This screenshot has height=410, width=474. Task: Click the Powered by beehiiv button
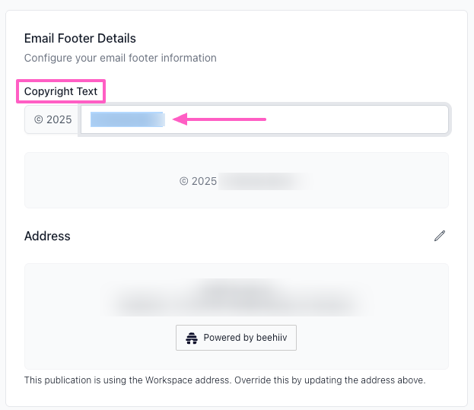[x=236, y=338]
